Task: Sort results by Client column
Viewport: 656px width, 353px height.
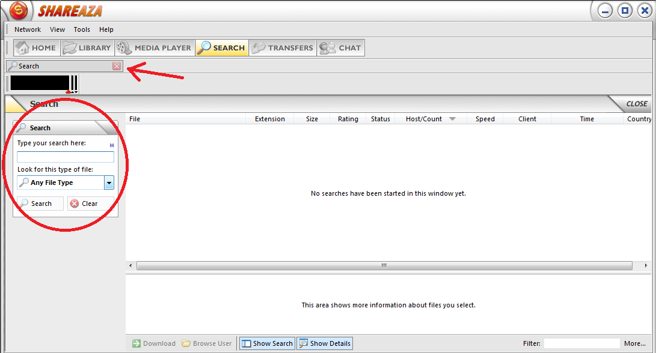Action: (527, 119)
